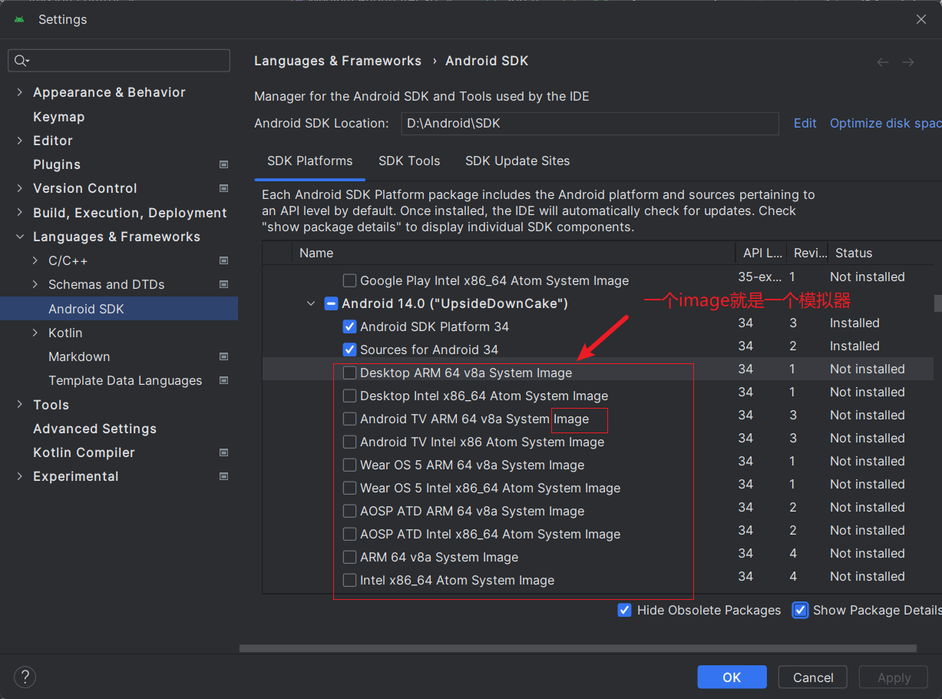Click the project-level icon beside Version Control
The height and width of the screenshot is (699, 942).
tap(223, 188)
